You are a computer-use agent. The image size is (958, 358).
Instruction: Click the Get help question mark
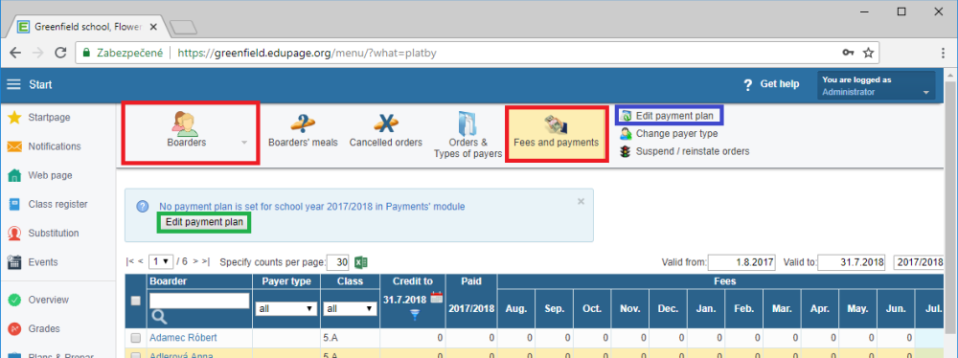pos(746,85)
